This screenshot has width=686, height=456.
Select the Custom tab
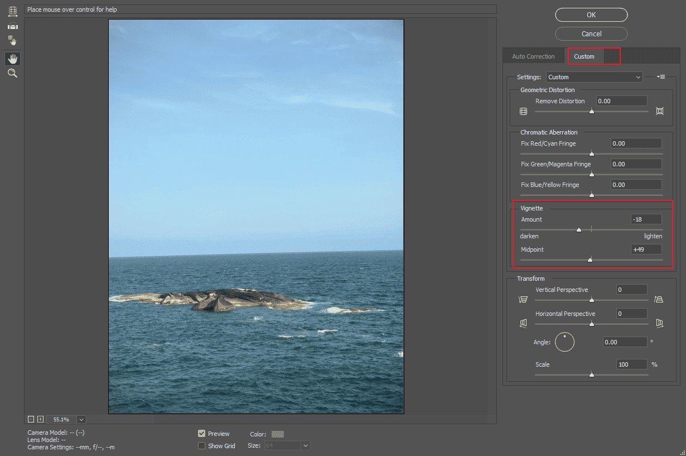click(584, 56)
